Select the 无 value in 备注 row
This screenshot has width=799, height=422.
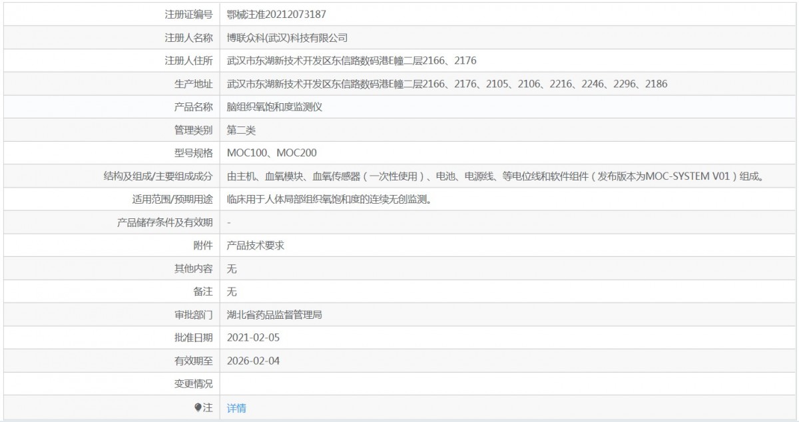click(x=232, y=292)
